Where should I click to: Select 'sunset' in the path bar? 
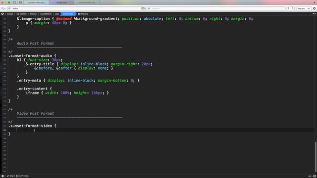click(x=10, y=14)
